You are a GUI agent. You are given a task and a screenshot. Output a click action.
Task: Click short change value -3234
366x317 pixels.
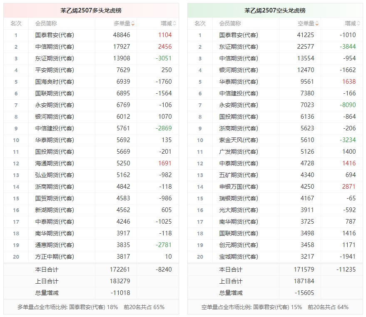click(348, 140)
